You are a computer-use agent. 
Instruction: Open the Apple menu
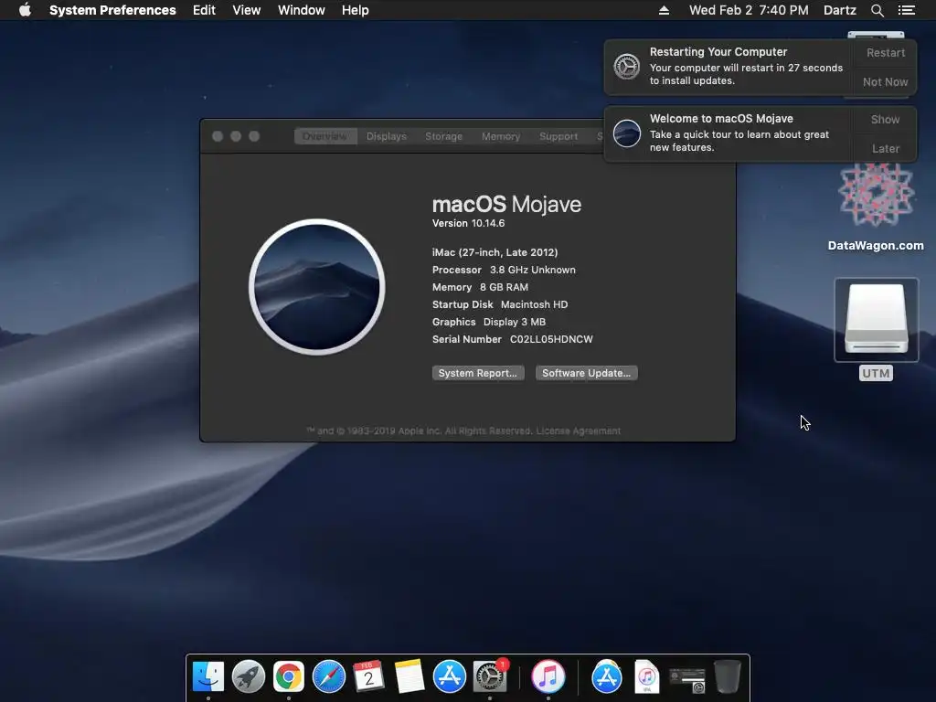coord(25,10)
